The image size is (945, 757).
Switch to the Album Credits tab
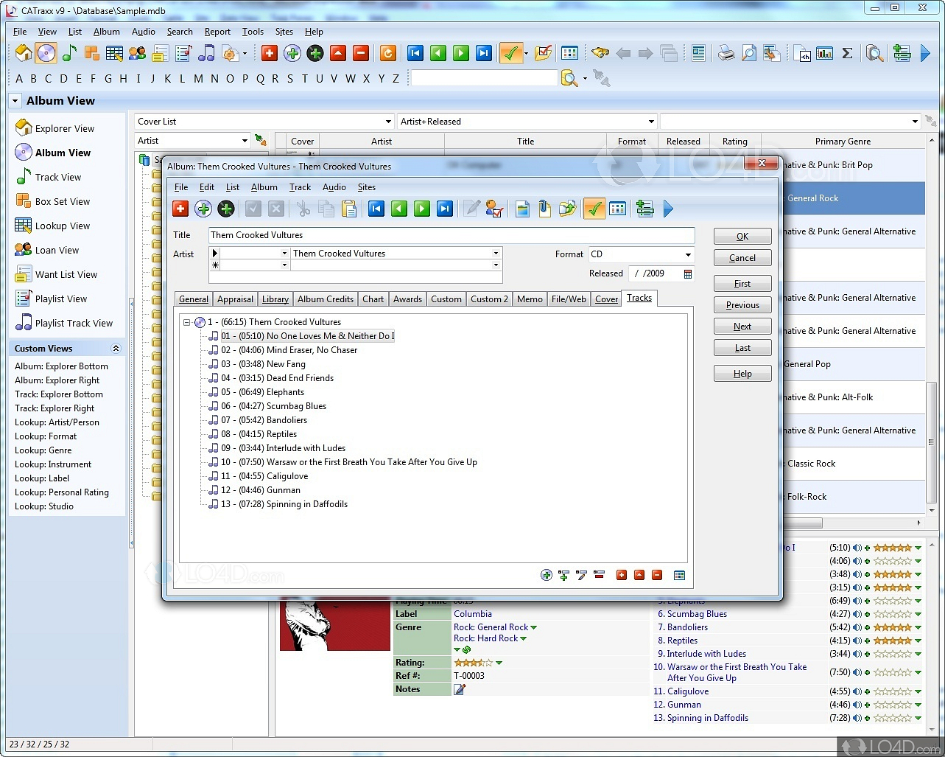tap(326, 299)
